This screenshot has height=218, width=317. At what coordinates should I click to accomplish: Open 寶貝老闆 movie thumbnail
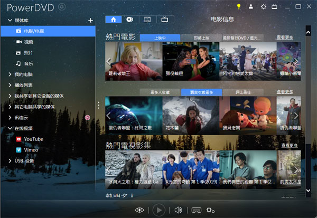[x=248, y=116]
